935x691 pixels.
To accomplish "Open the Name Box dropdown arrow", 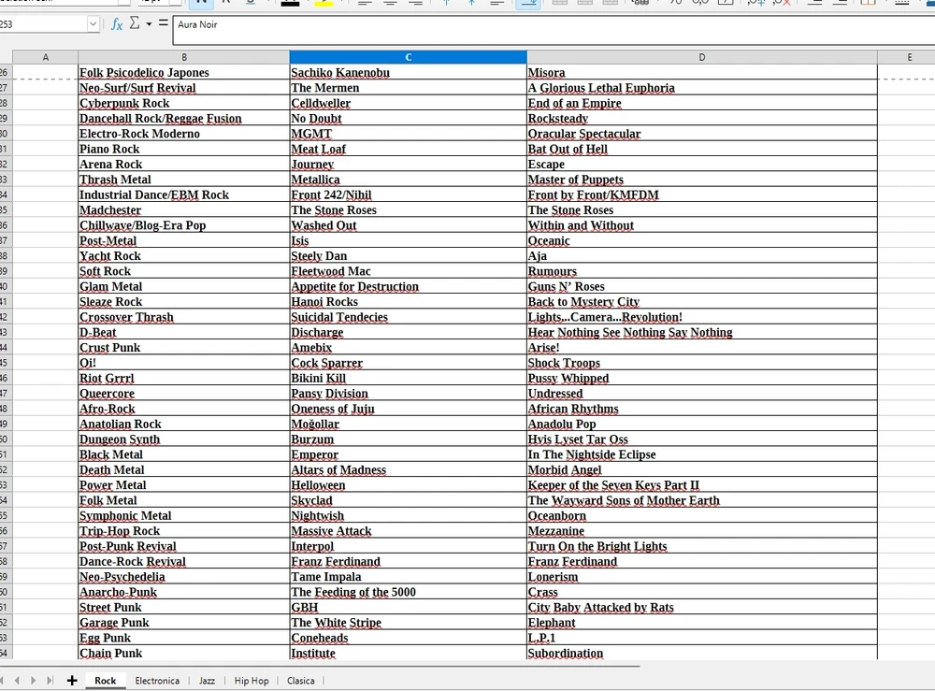I will (93, 24).
